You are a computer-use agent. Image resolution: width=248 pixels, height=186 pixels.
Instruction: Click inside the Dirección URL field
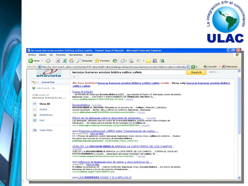pyautogui.click(x=112, y=67)
